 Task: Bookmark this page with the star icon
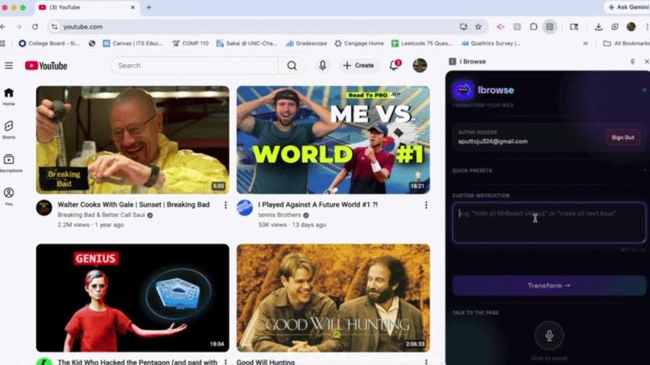click(479, 27)
